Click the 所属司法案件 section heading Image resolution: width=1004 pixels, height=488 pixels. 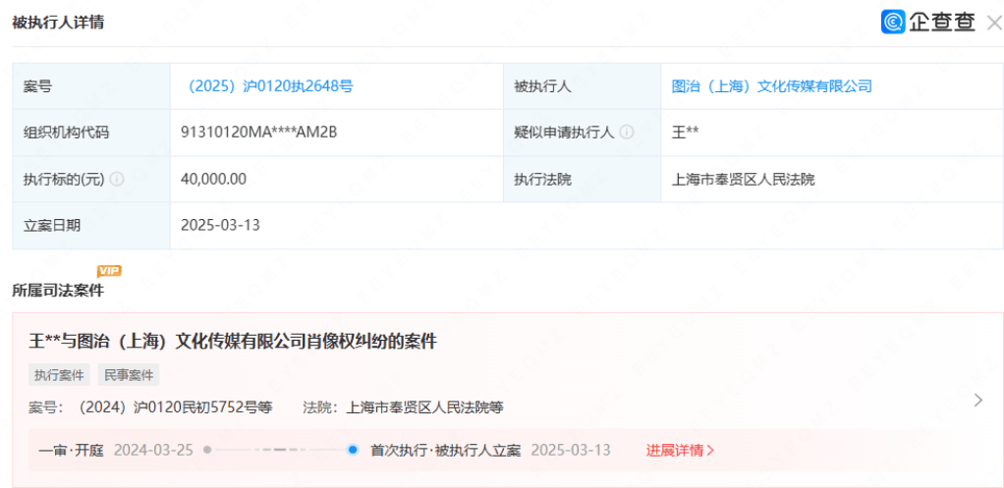(58, 291)
